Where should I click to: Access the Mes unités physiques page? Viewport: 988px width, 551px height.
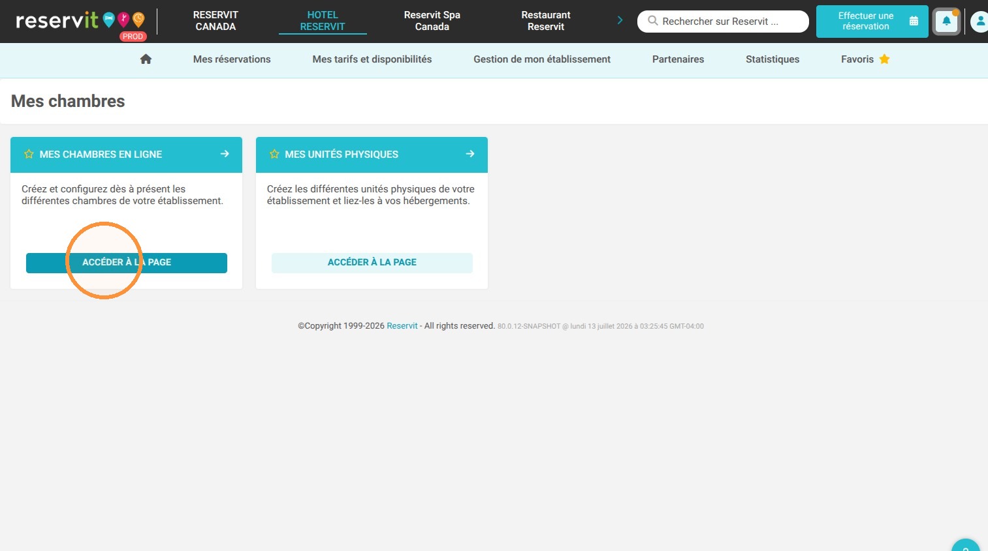(372, 263)
